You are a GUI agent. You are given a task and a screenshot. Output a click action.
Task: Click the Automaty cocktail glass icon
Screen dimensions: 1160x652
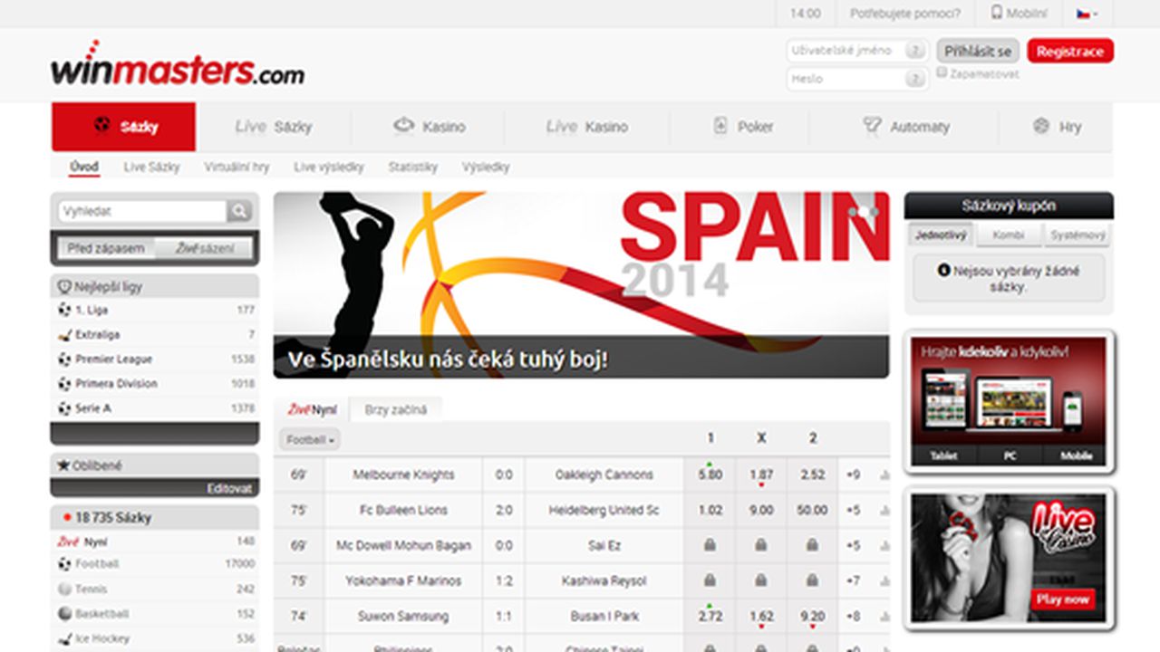871,126
